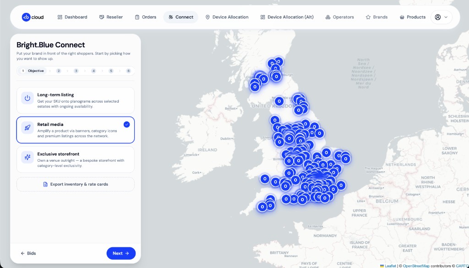The width and height of the screenshot is (469, 268).
Task: Toggle the Retail media checkmark
Action: pyautogui.click(x=126, y=125)
